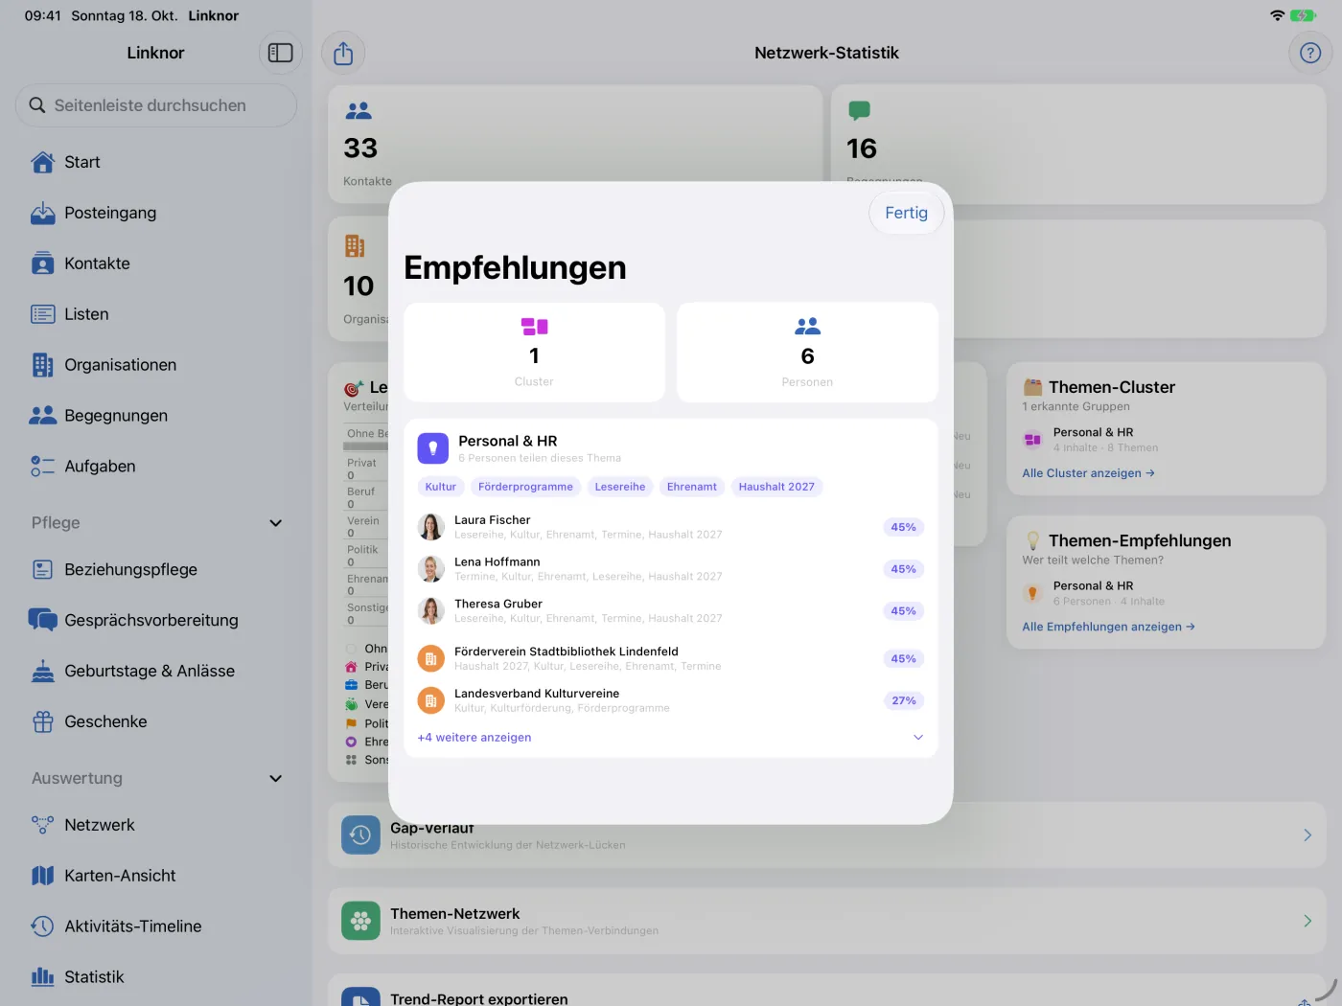This screenshot has width=1342, height=1006.
Task: Select the Landesverband Kulturvereine row
Action: [671, 700]
